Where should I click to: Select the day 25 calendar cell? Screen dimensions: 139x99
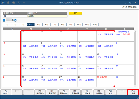[x=31, y=81]
